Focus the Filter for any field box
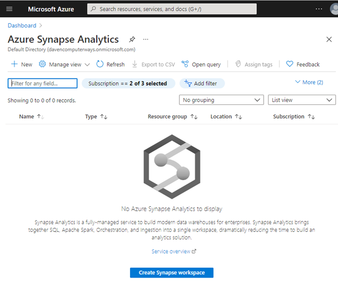Screen dimensions: 338x296 [x=42, y=83]
